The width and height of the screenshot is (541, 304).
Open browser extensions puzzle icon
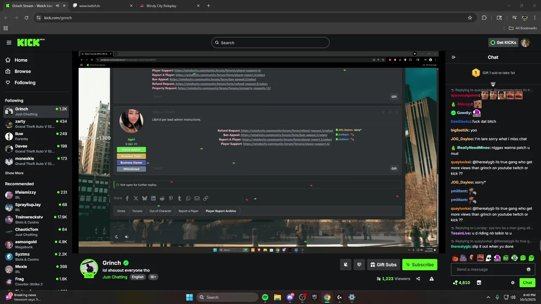(x=484, y=18)
